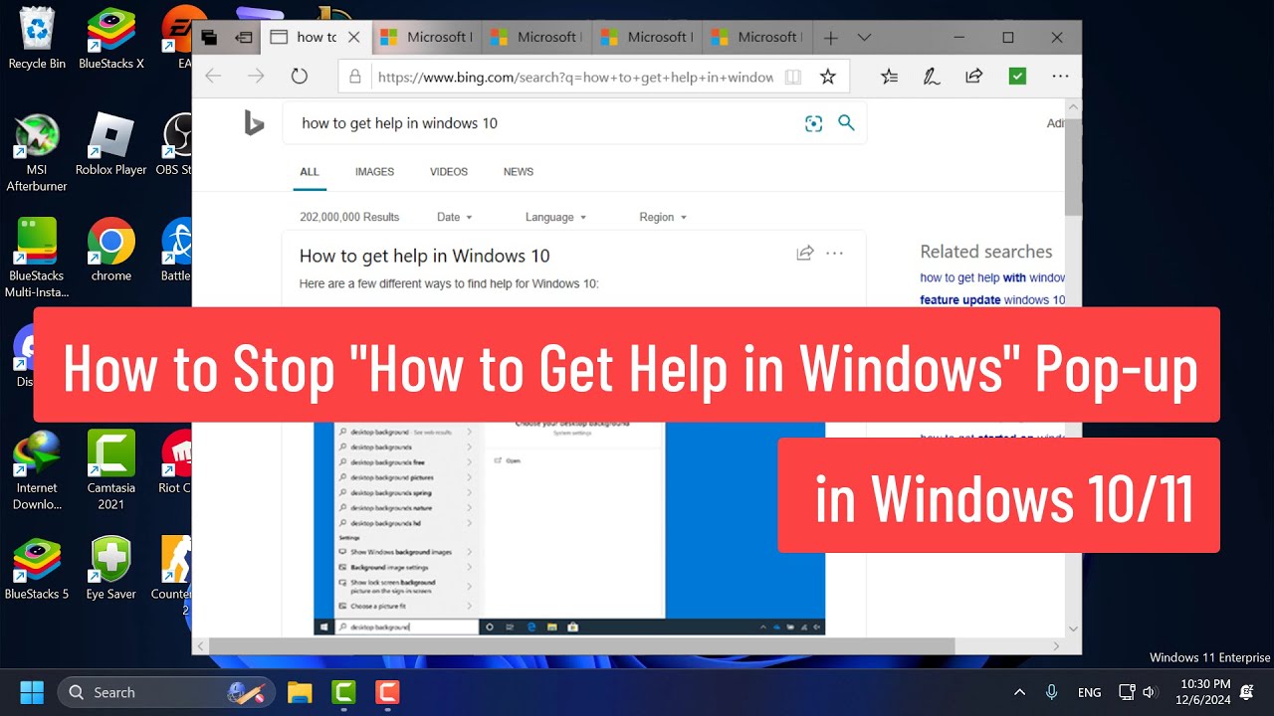
Task: Select the ALL results tab
Action: pyautogui.click(x=310, y=172)
